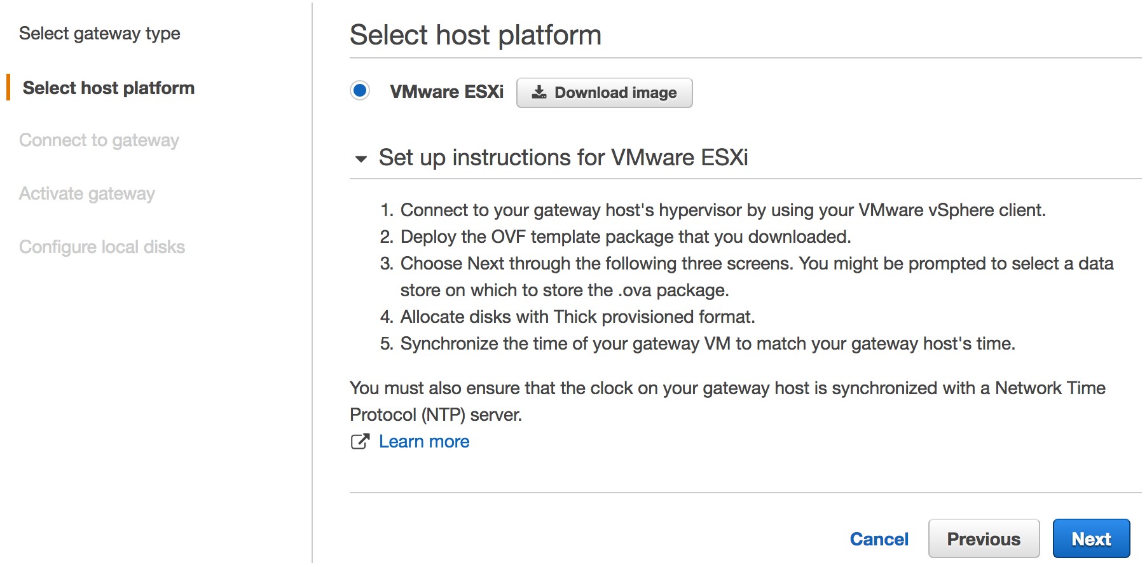Click instruction 'Connect to your gateway host's hypervisor'
Image resolution: width=1147 pixels, height=567 pixels.
point(723,210)
